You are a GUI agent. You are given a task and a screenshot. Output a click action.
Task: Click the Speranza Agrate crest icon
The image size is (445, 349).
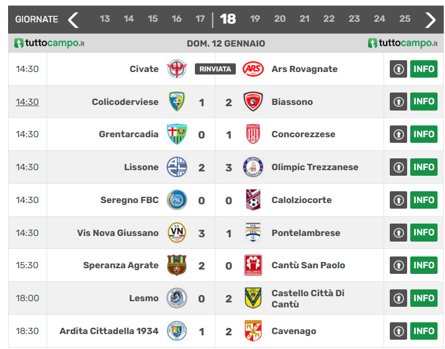tap(177, 265)
